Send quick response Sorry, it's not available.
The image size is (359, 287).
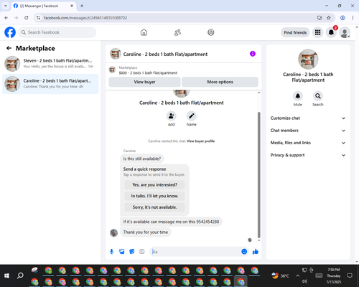154,207
